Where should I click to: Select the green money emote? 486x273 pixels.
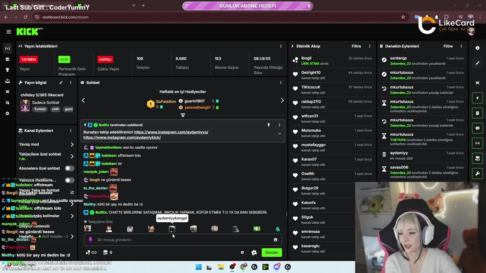(x=257, y=229)
